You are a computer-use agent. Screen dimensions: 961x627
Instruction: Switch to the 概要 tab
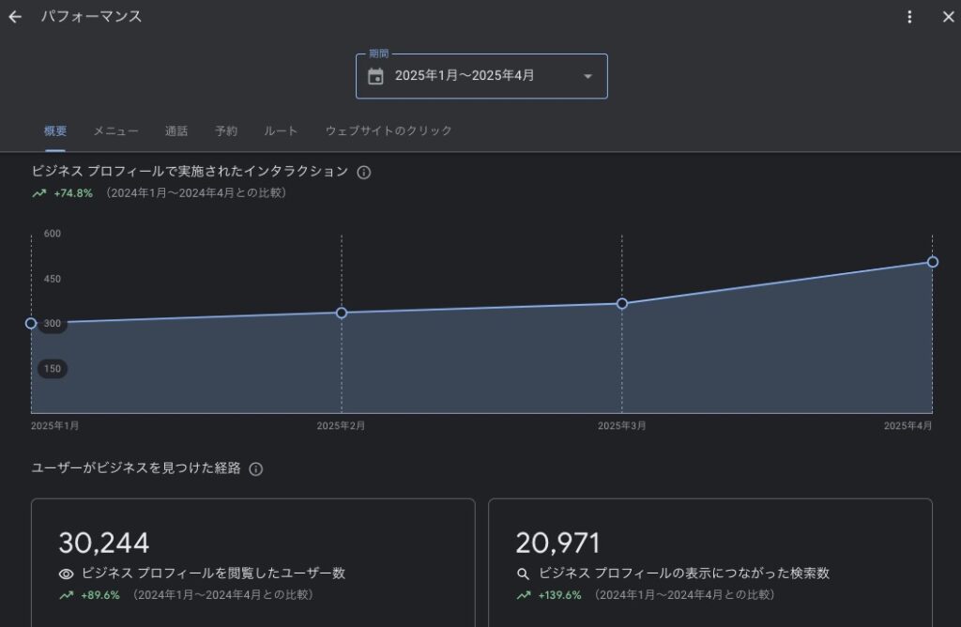(x=55, y=131)
